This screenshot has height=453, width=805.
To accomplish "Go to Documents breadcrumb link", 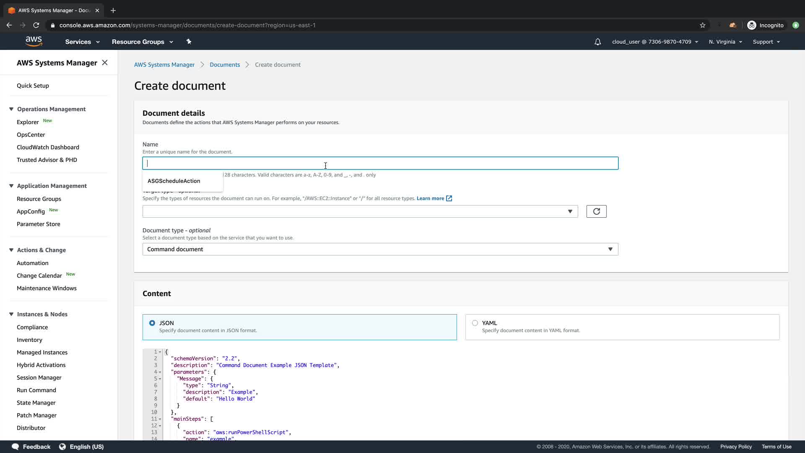I will 225,65.
